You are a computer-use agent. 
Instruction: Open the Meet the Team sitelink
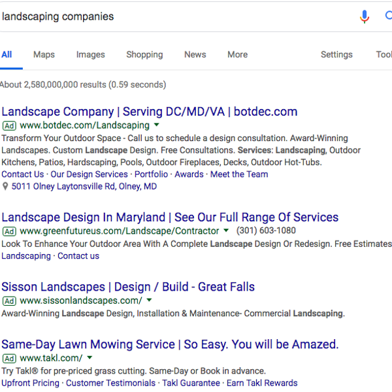point(239,174)
